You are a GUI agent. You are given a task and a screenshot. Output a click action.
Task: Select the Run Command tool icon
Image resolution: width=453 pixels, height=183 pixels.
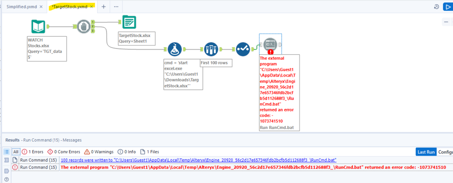[x=271, y=45]
